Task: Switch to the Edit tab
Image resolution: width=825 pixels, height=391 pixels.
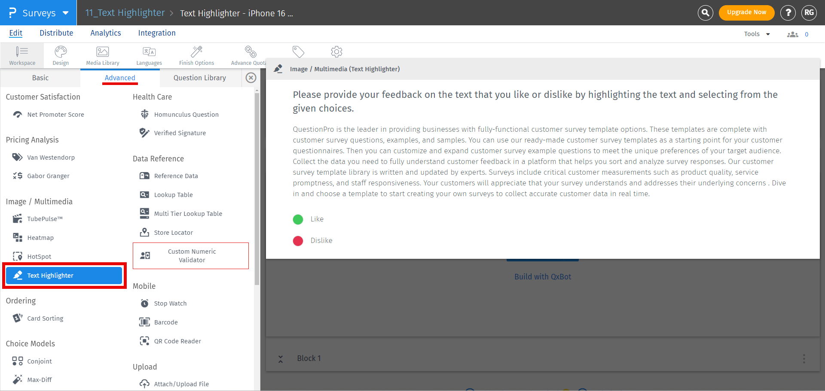Action: tap(16, 33)
